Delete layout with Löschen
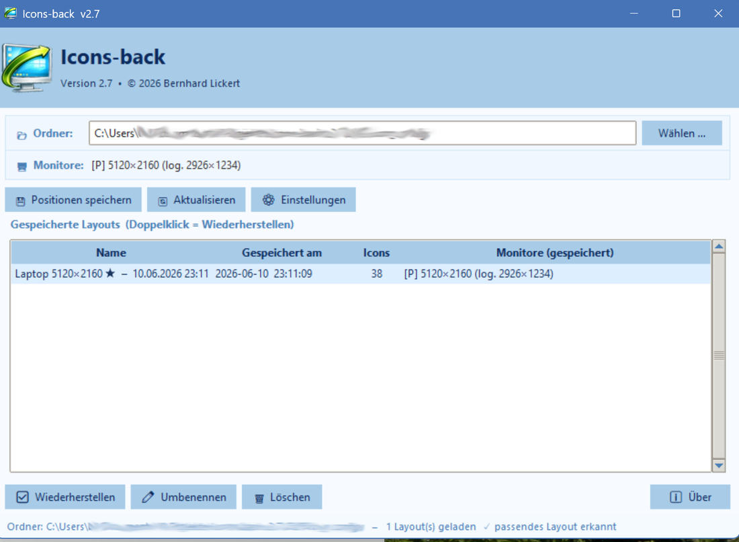 [282, 497]
